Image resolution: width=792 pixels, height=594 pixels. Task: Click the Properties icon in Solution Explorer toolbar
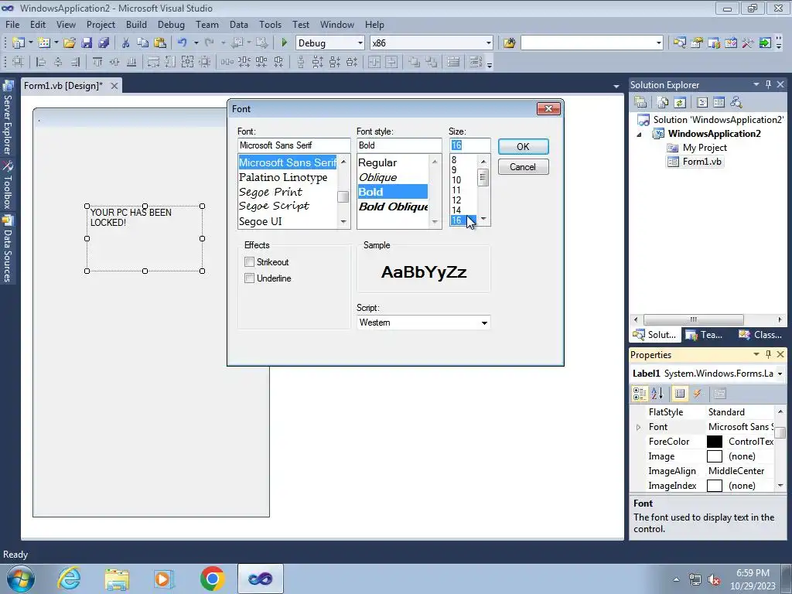[x=640, y=102]
